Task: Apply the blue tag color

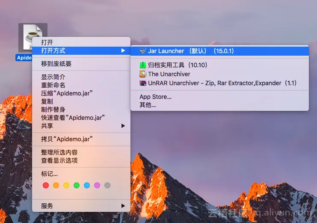Action: point(87,185)
